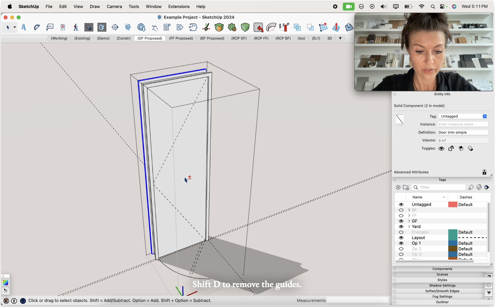Open the Extensions menu

pos(179,7)
